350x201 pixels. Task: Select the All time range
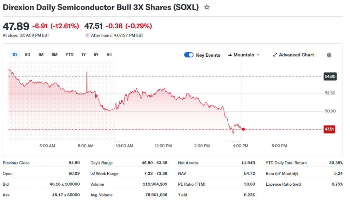point(109,55)
